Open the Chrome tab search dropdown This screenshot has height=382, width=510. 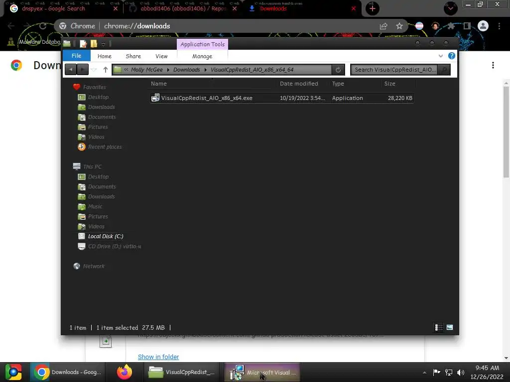(x=450, y=8)
